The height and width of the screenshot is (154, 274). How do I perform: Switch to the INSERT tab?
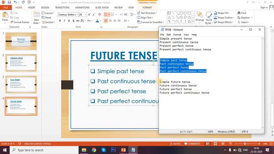pos(32,8)
